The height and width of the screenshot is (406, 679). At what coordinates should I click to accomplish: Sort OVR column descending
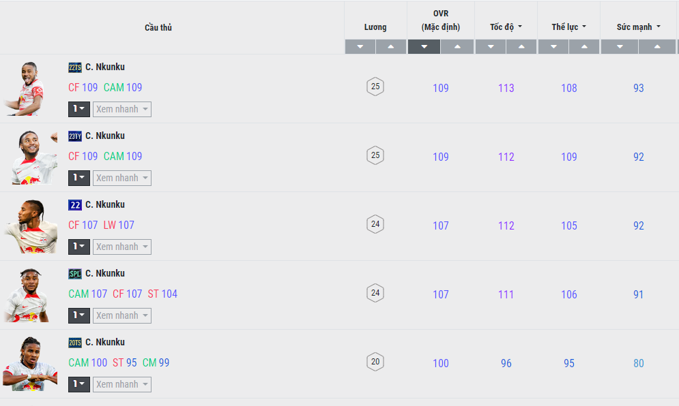click(424, 47)
